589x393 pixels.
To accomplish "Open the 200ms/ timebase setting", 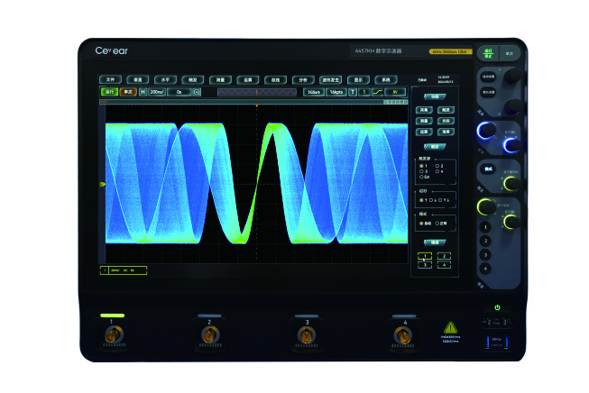I will coord(157,92).
